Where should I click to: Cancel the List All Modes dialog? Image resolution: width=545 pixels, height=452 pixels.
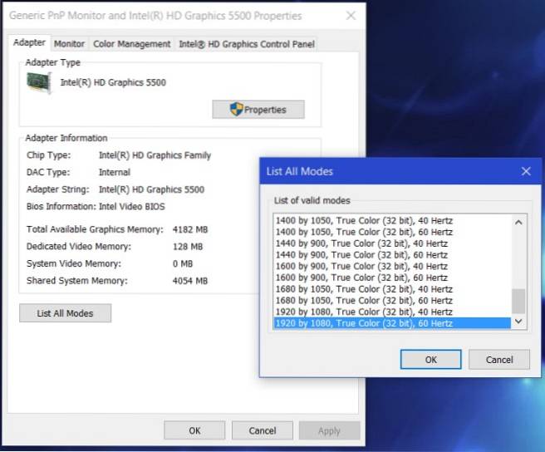click(x=498, y=359)
